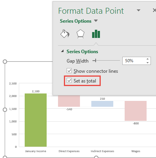
Task: Close the Format Data Point pane
Action: tap(154, 10)
